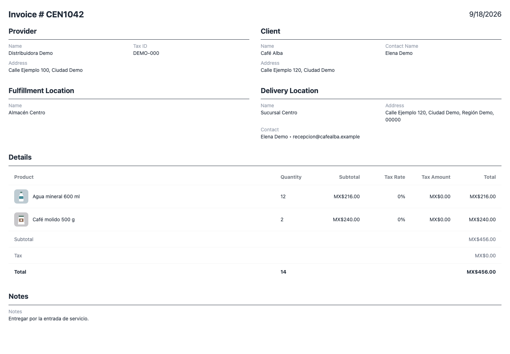Click the Quantity column header
Image resolution: width=510 pixels, height=354 pixels.
pos(291,177)
